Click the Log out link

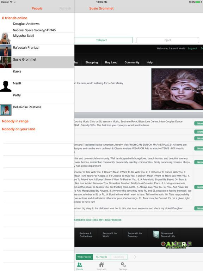coord(192,48)
